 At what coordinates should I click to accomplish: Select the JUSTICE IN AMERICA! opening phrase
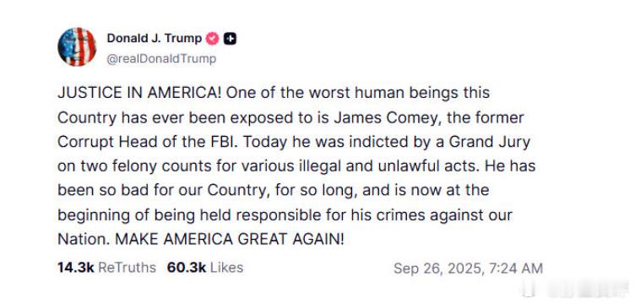click(x=139, y=93)
